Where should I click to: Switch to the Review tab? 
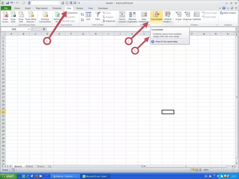[79, 8]
